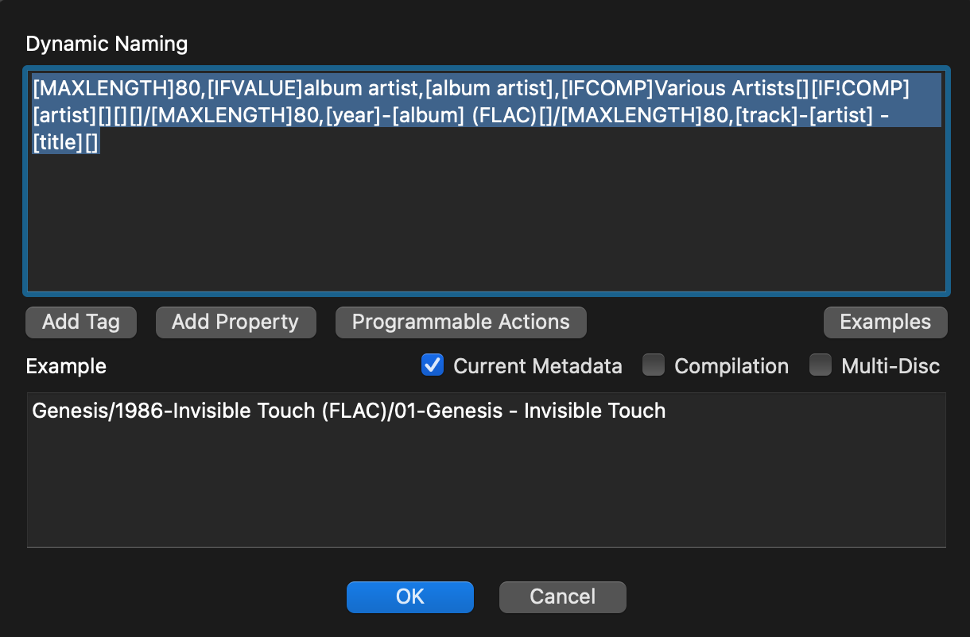
Task: Click the [IF!COMP] token
Action: click(859, 86)
